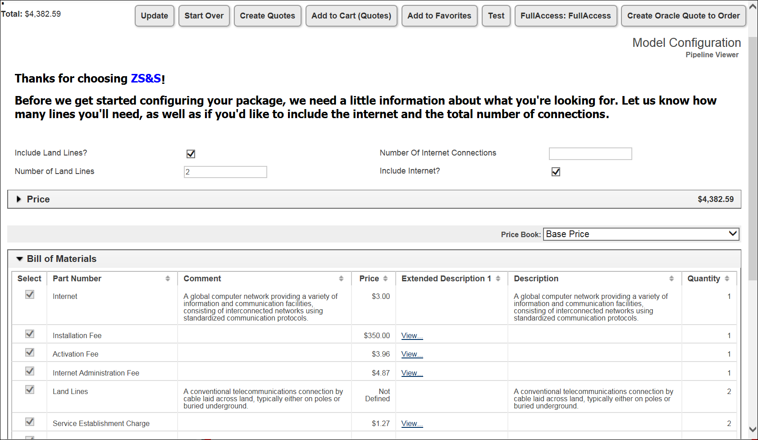Image resolution: width=758 pixels, height=440 pixels.
Task: Click the Start Over button
Action: coord(204,16)
